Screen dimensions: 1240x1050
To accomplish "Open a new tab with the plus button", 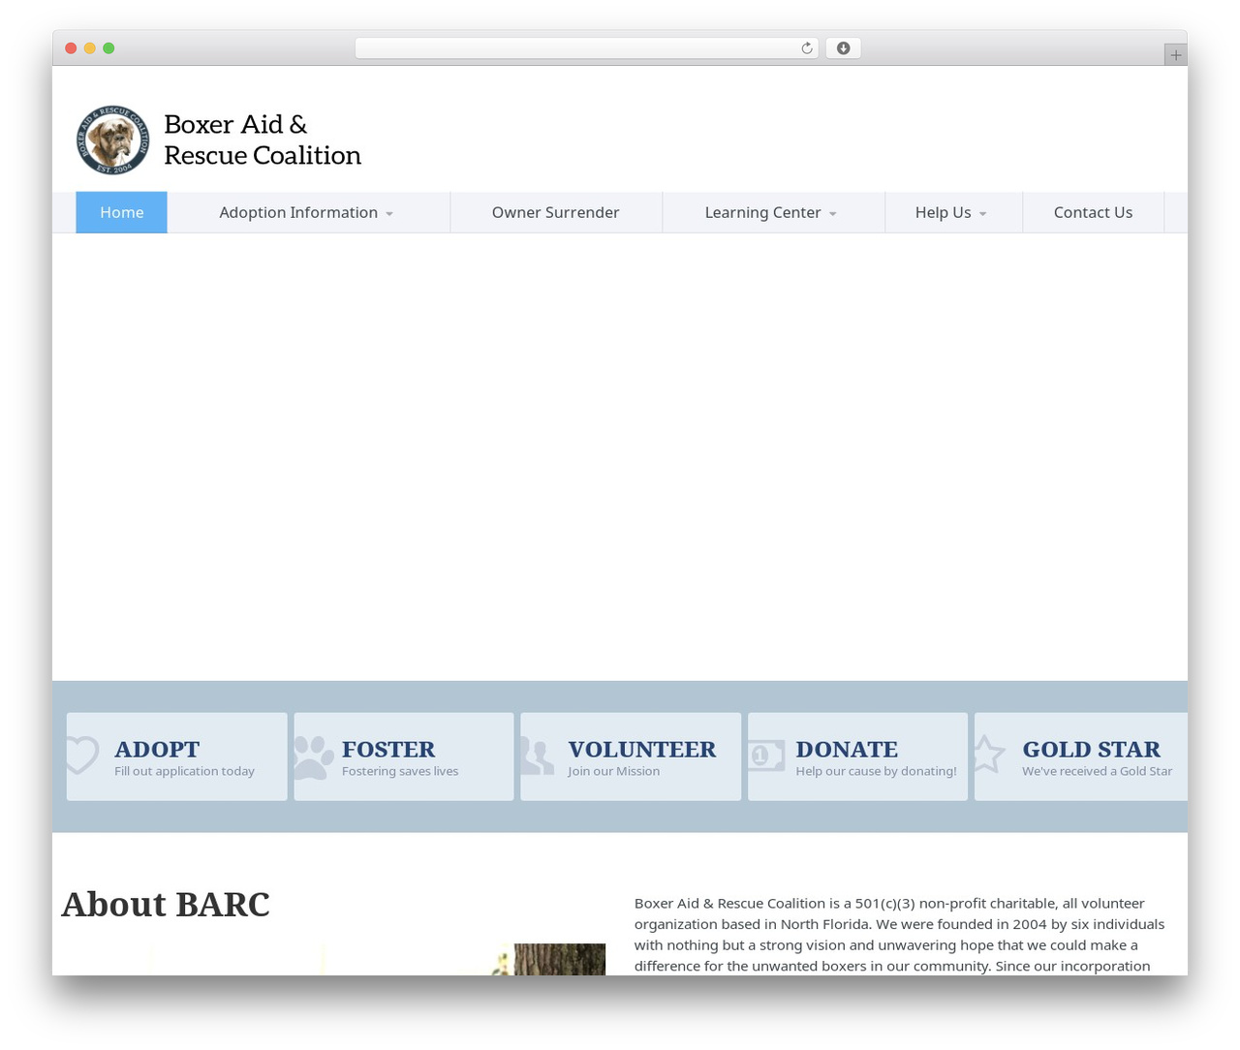I will point(1175,55).
